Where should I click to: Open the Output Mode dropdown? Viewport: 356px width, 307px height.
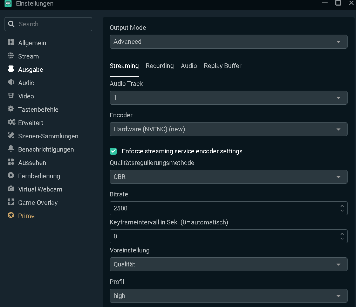point(228,42)
